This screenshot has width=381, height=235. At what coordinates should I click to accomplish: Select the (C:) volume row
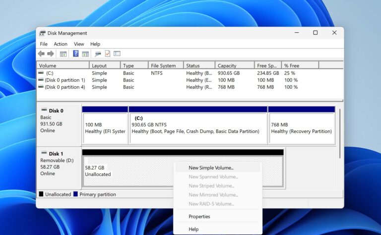pos(190,73)
